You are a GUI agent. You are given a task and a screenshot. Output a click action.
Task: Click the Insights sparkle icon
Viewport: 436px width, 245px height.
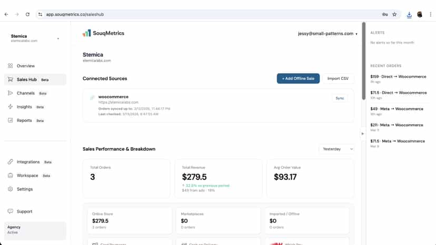[11, 107]
